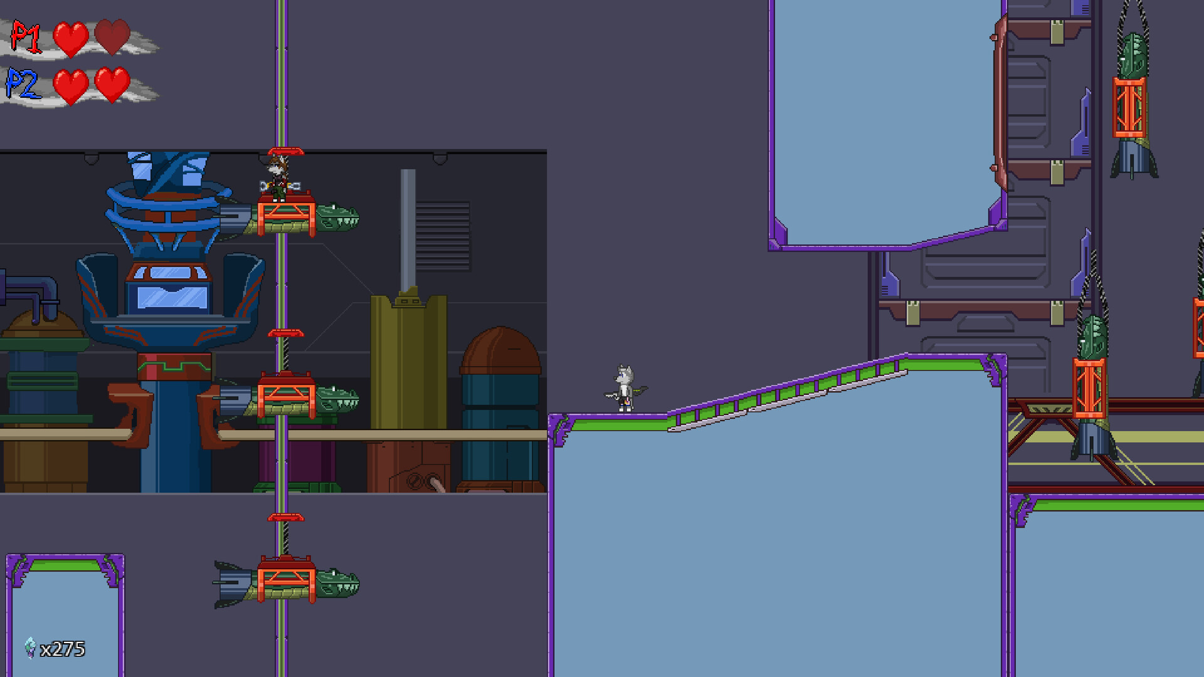Viewport: 1204px width, 677px height.
Task: Click P2's second red heart
Action: tap(112, 85)
